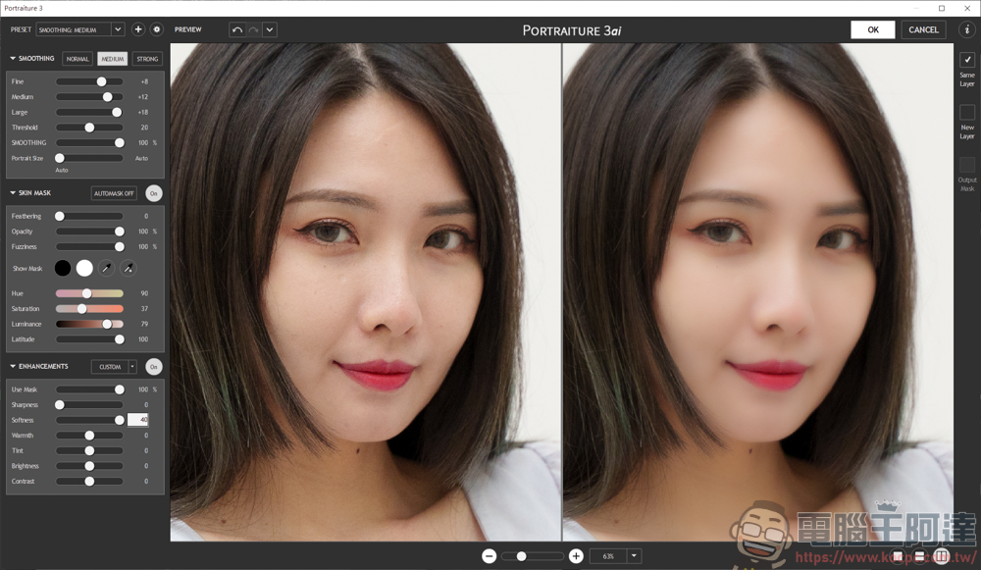
Task: Open preset settings gear icon
Action: coord(156,29)
